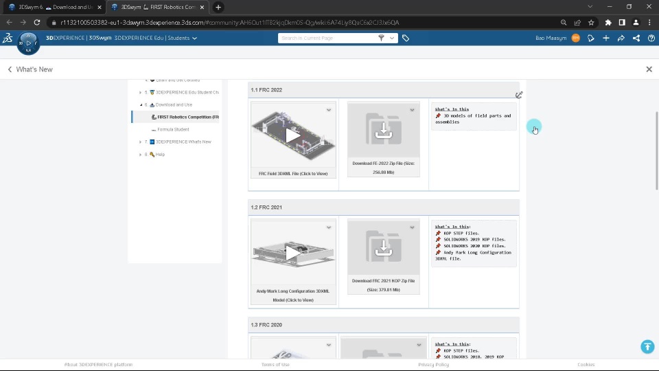Click Download FRC 2021 KOP Zip caption
This screenshot has height=371, width=659.
[x=383, y=284]
